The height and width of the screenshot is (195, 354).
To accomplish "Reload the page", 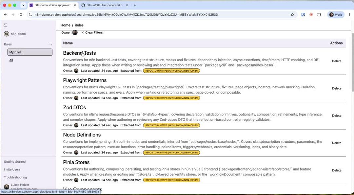I will [21, 15].
